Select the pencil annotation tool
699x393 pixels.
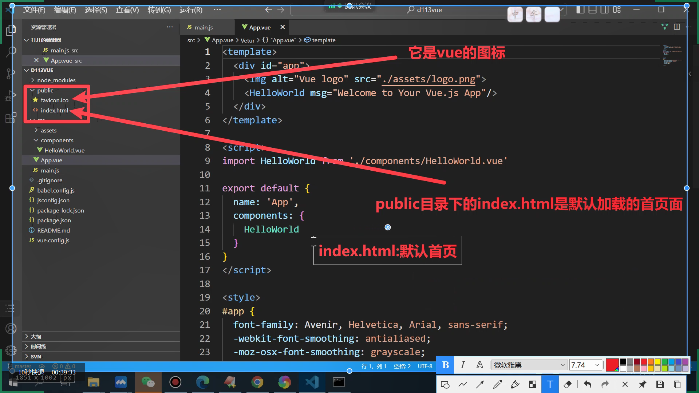tap(497, 384)
